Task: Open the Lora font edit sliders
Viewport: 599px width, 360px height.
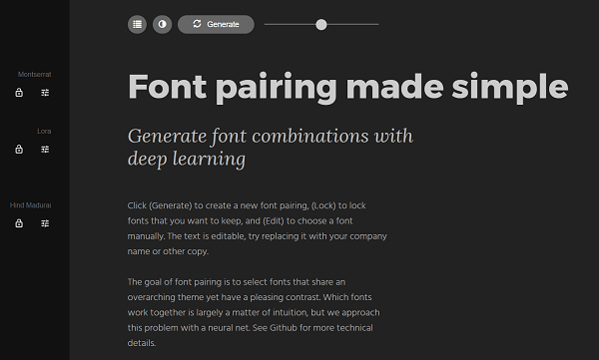Action: point(45,150)
